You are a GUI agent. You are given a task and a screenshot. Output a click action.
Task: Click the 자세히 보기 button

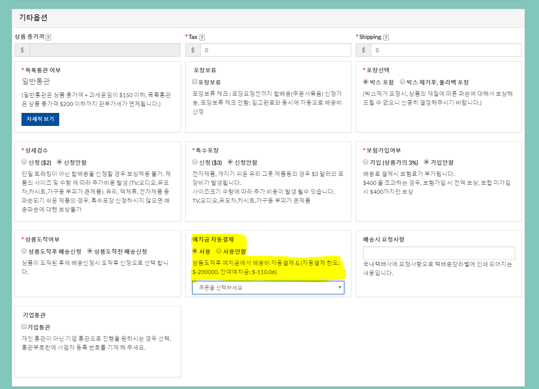coord(40,119)
